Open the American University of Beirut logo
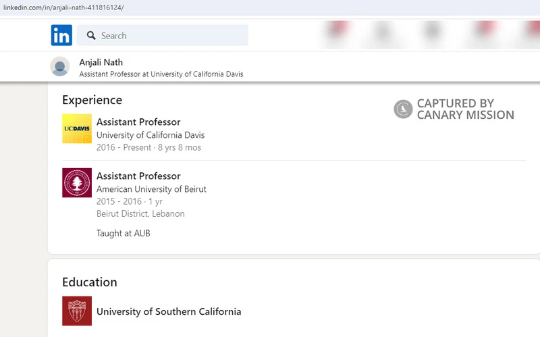The height and width of the screenshot is (337, 540). pyautogui.click(x=77, y=182)
